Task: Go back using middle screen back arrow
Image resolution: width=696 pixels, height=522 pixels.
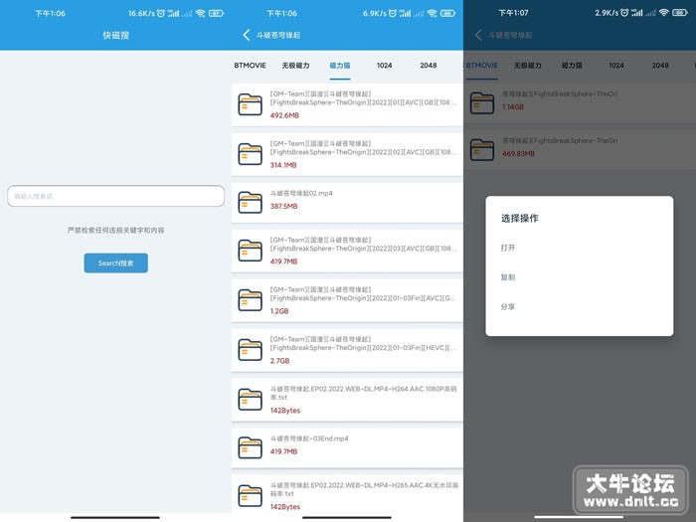Action: (x=247, y=35)
